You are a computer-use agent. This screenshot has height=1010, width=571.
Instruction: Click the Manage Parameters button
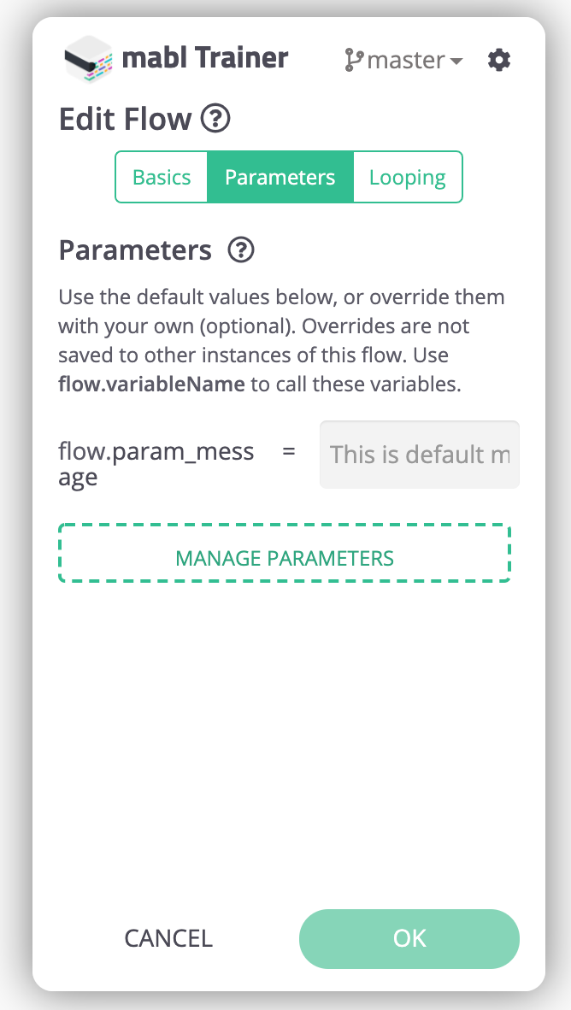coord(285,558)
